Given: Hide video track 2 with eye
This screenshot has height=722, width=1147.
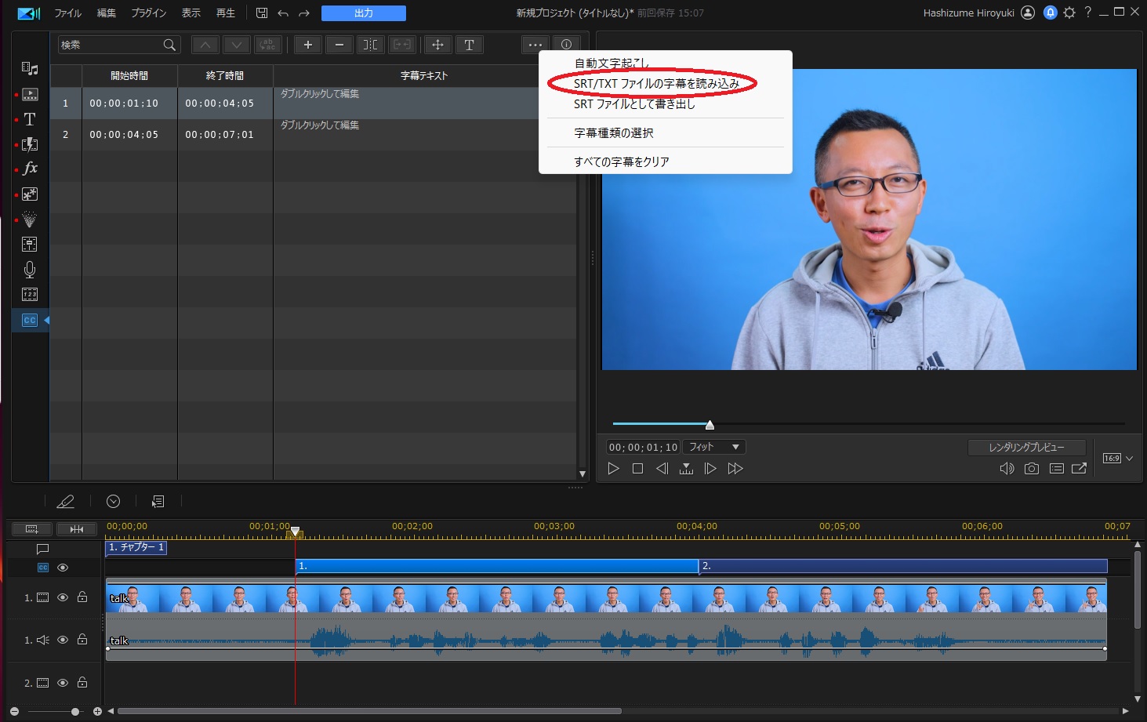Looking at the screenshot, I should click(x=63, y=683).
